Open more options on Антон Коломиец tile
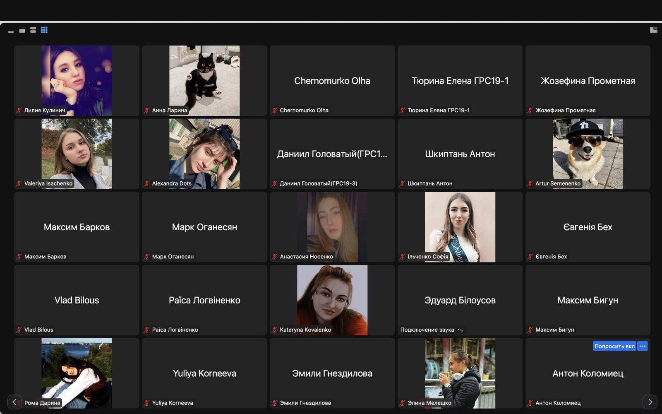The image size is (662, 414). click(x=643, y=346)
